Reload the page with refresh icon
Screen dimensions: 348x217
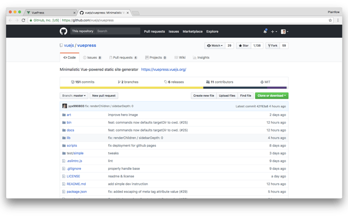coord(23,20)
